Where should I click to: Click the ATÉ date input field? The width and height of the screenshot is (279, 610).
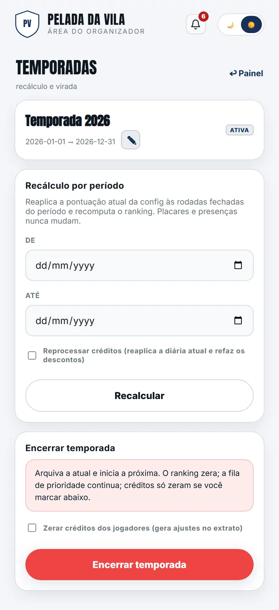coord(139,320)
